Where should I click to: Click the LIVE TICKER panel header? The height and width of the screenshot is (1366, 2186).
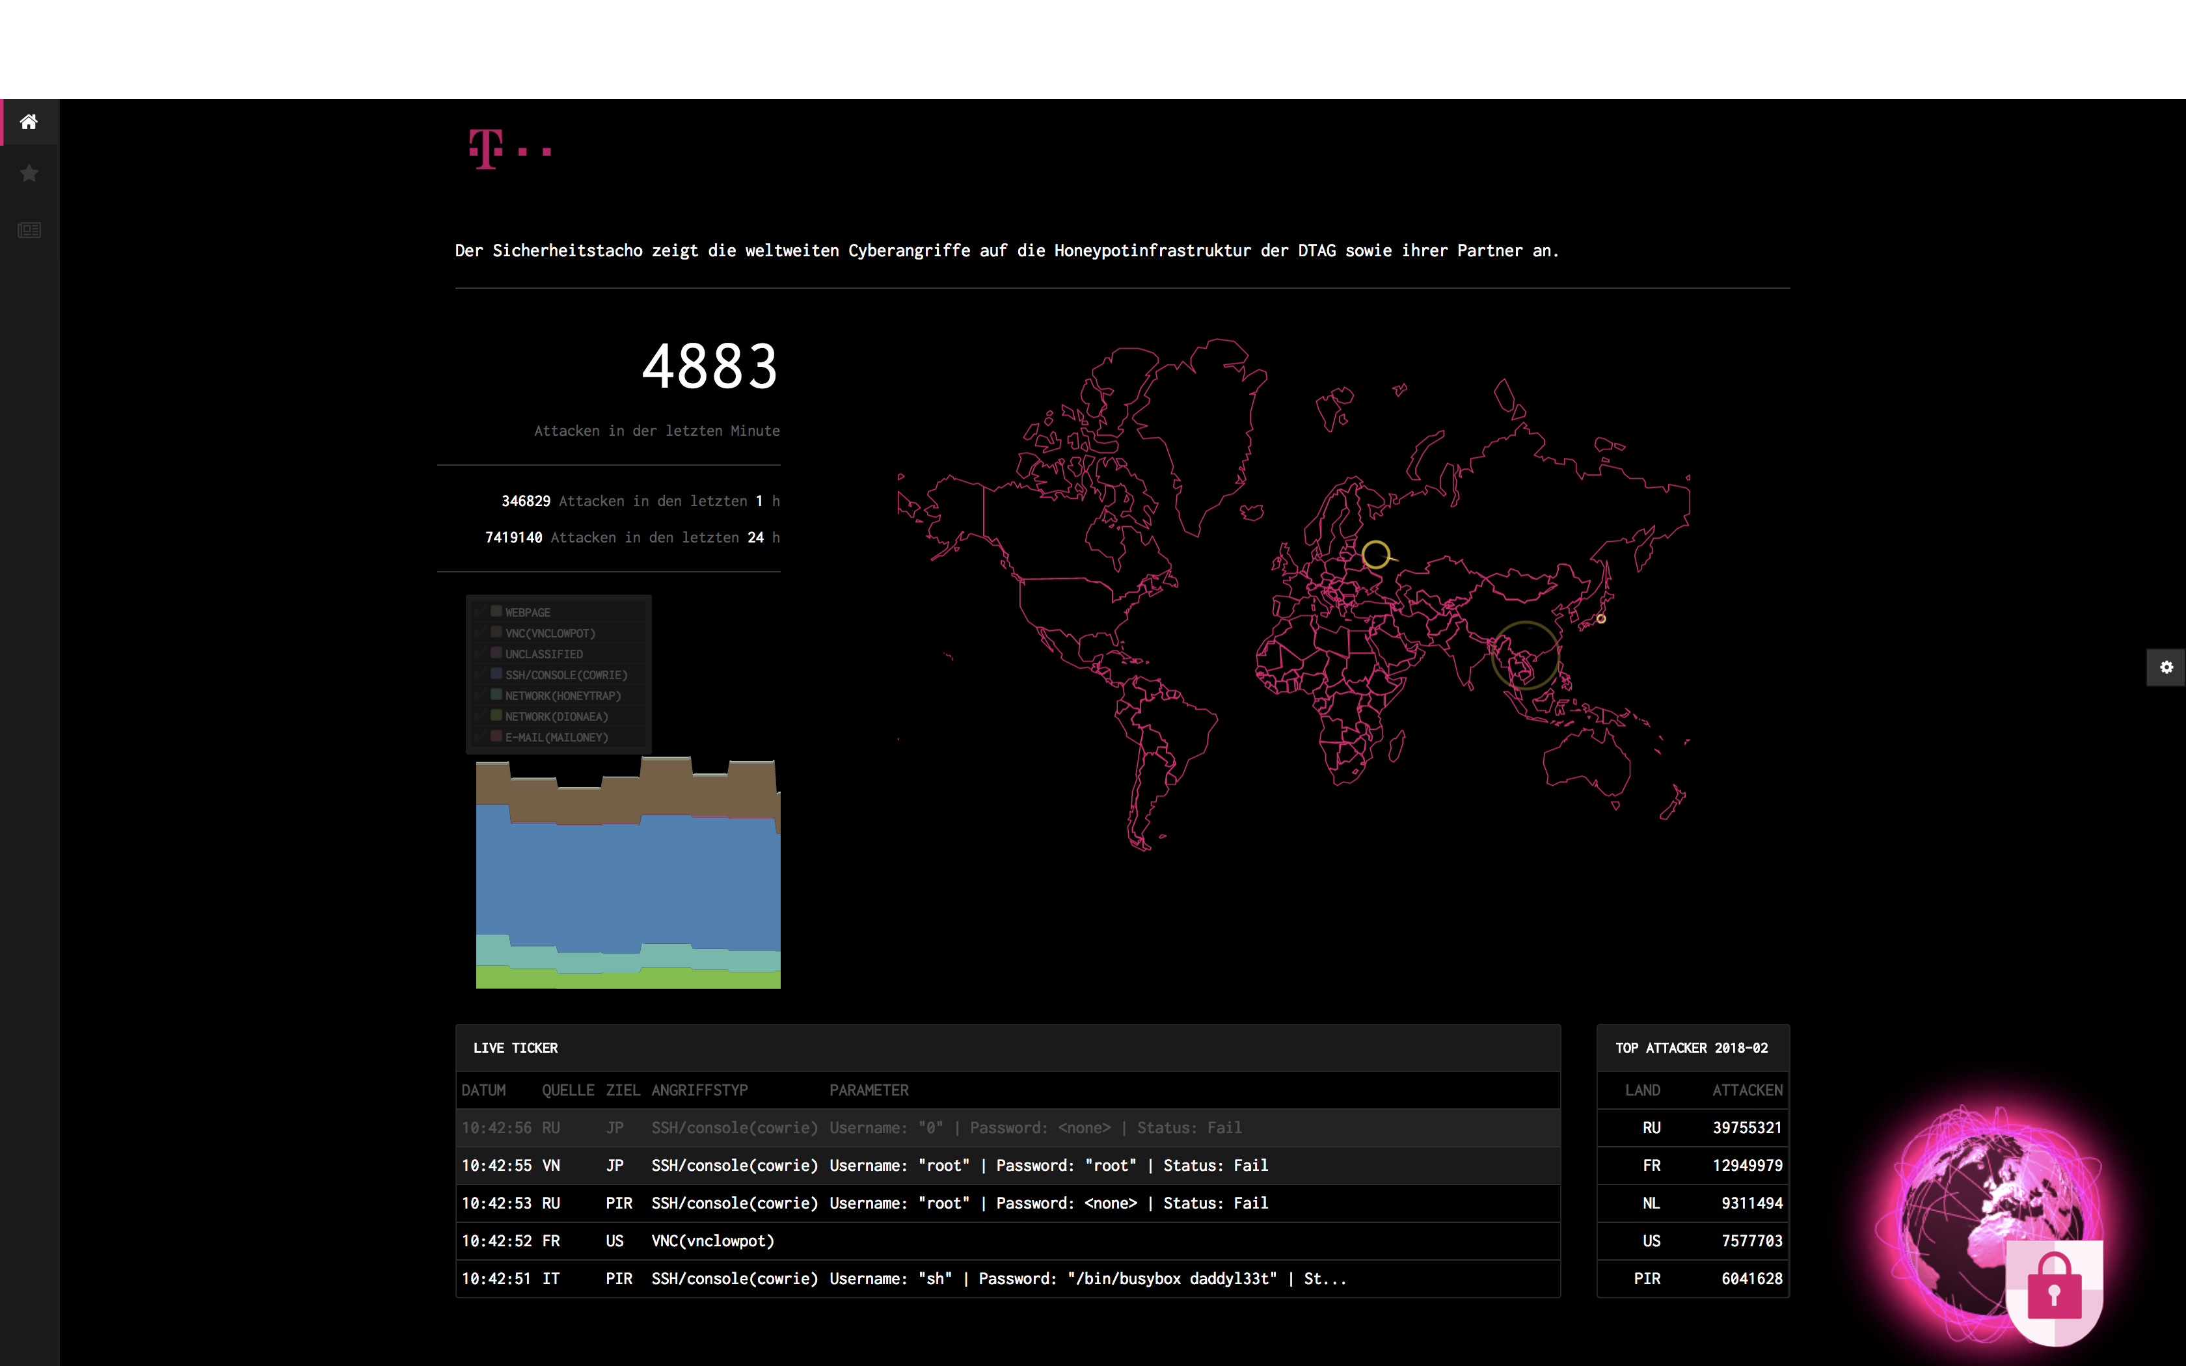click(x=1007, y=1048)
